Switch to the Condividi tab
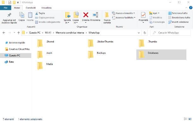This screenshot has height=121, width=193. coord(31,8)
